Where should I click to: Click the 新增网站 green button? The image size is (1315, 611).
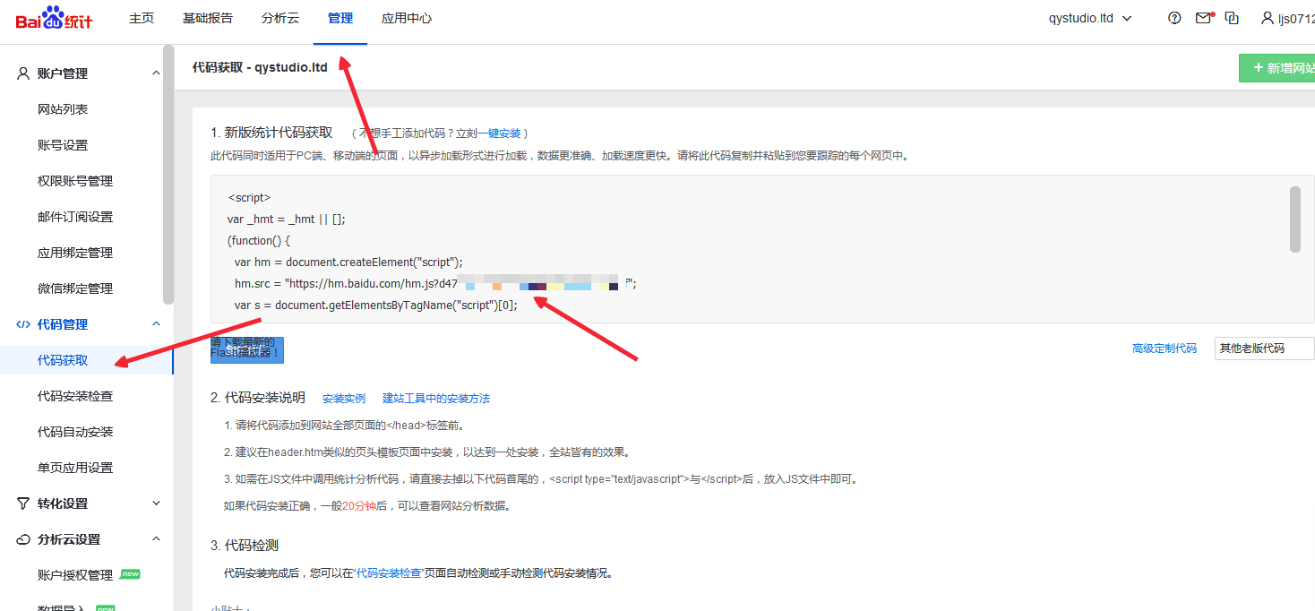(1277, 68)
